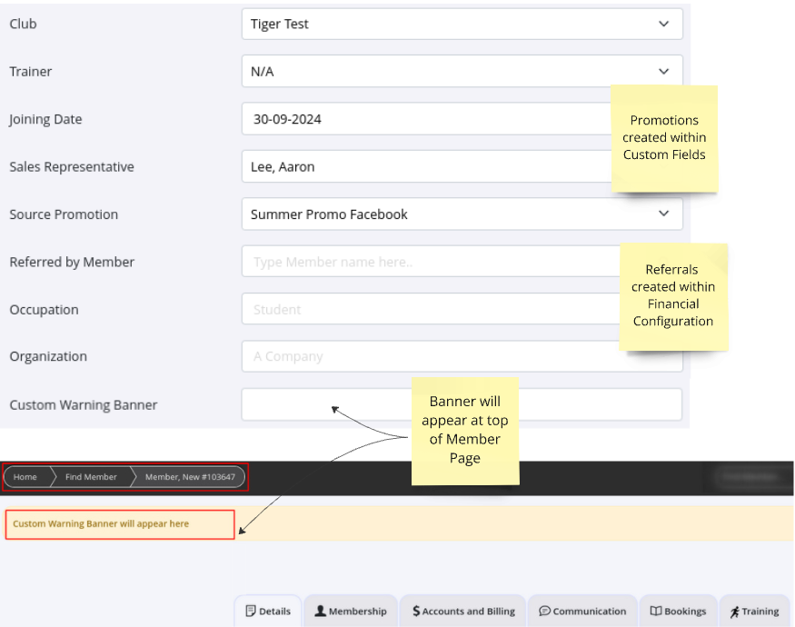Click the dollar sign icon for Accounts and Billing
The height and width of the screenshot is (627, 795).
click(416, 612)
